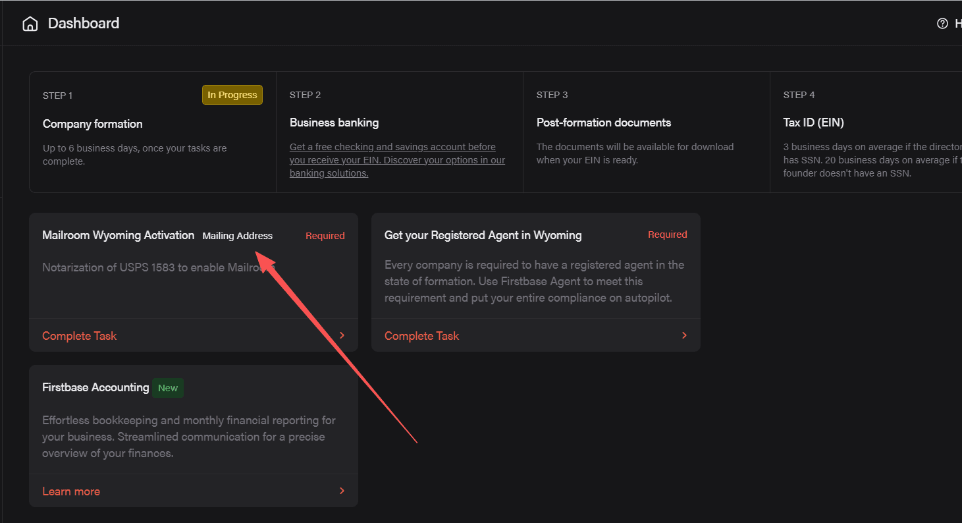Open the free checking and savings account link
Image resolution: width=962 pixels, height=523 pixels.
pos(398,160)
